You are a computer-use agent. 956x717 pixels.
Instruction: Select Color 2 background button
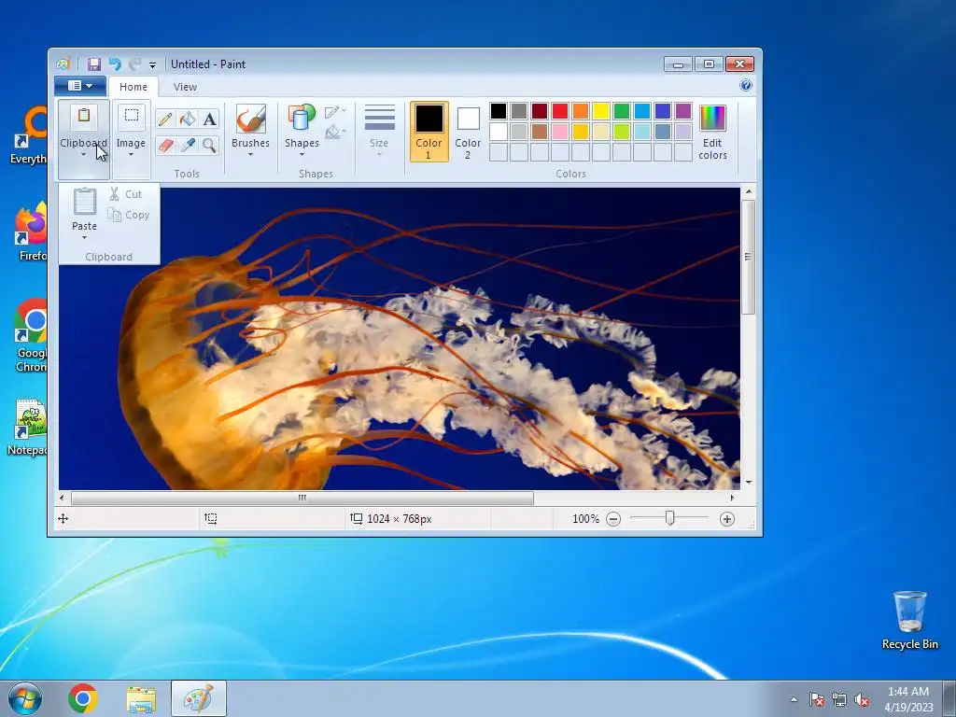click(x=468, y=131)
